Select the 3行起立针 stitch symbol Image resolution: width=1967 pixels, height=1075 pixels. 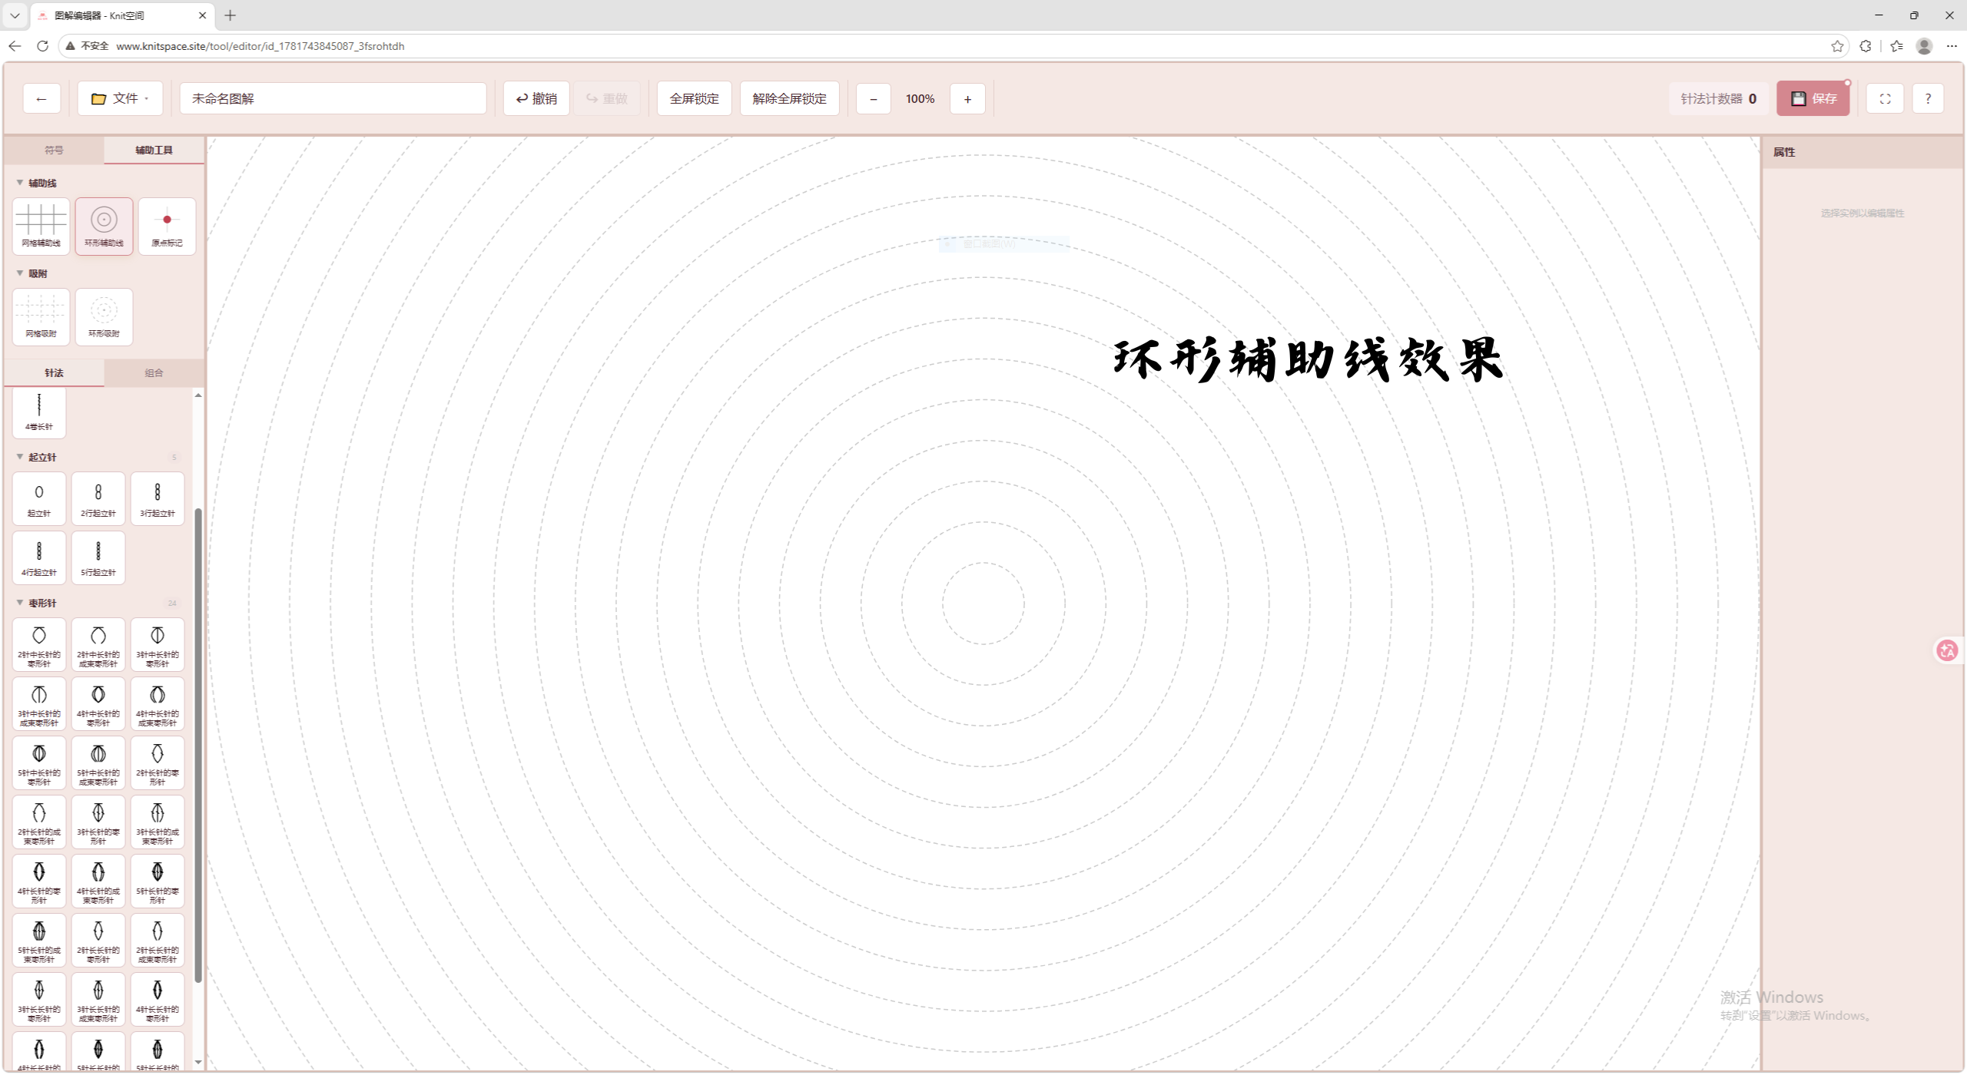158,498
